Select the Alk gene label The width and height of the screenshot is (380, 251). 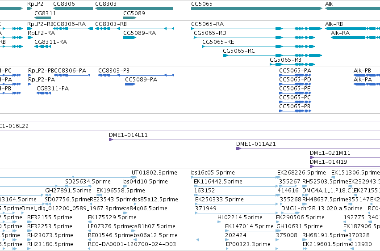tap(329, 4)
